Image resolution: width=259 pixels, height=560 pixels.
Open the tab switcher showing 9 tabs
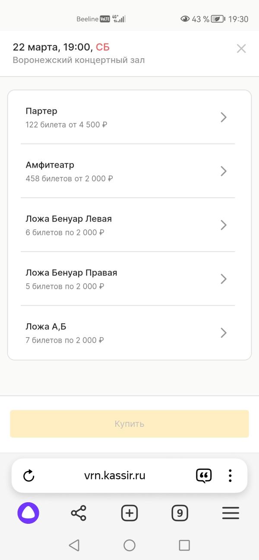point(180,513)
